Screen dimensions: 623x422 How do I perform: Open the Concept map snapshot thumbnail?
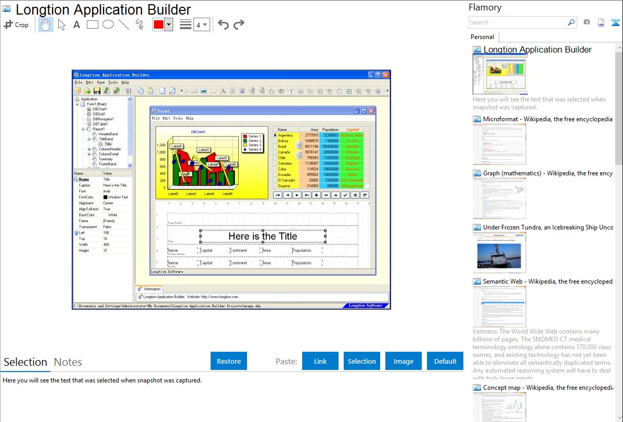(499, 407)
